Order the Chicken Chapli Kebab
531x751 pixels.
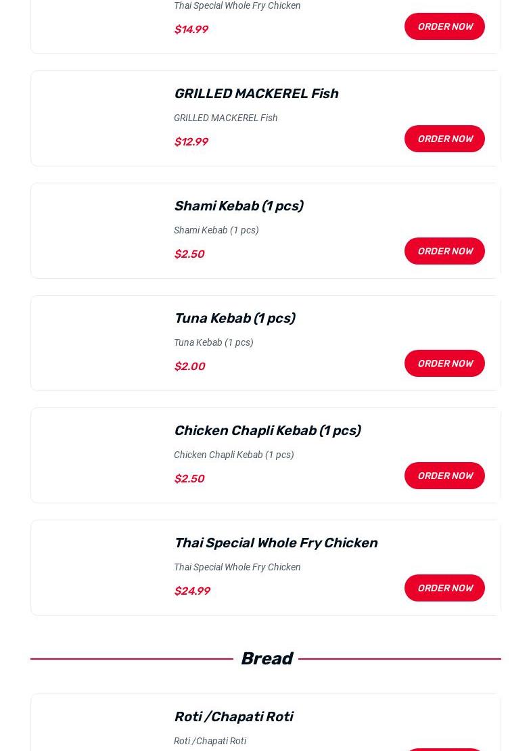point(444,476)
